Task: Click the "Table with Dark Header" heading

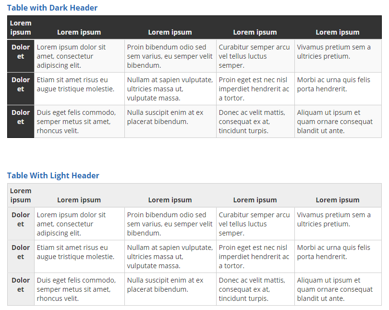Action: [x=52, y=8]
